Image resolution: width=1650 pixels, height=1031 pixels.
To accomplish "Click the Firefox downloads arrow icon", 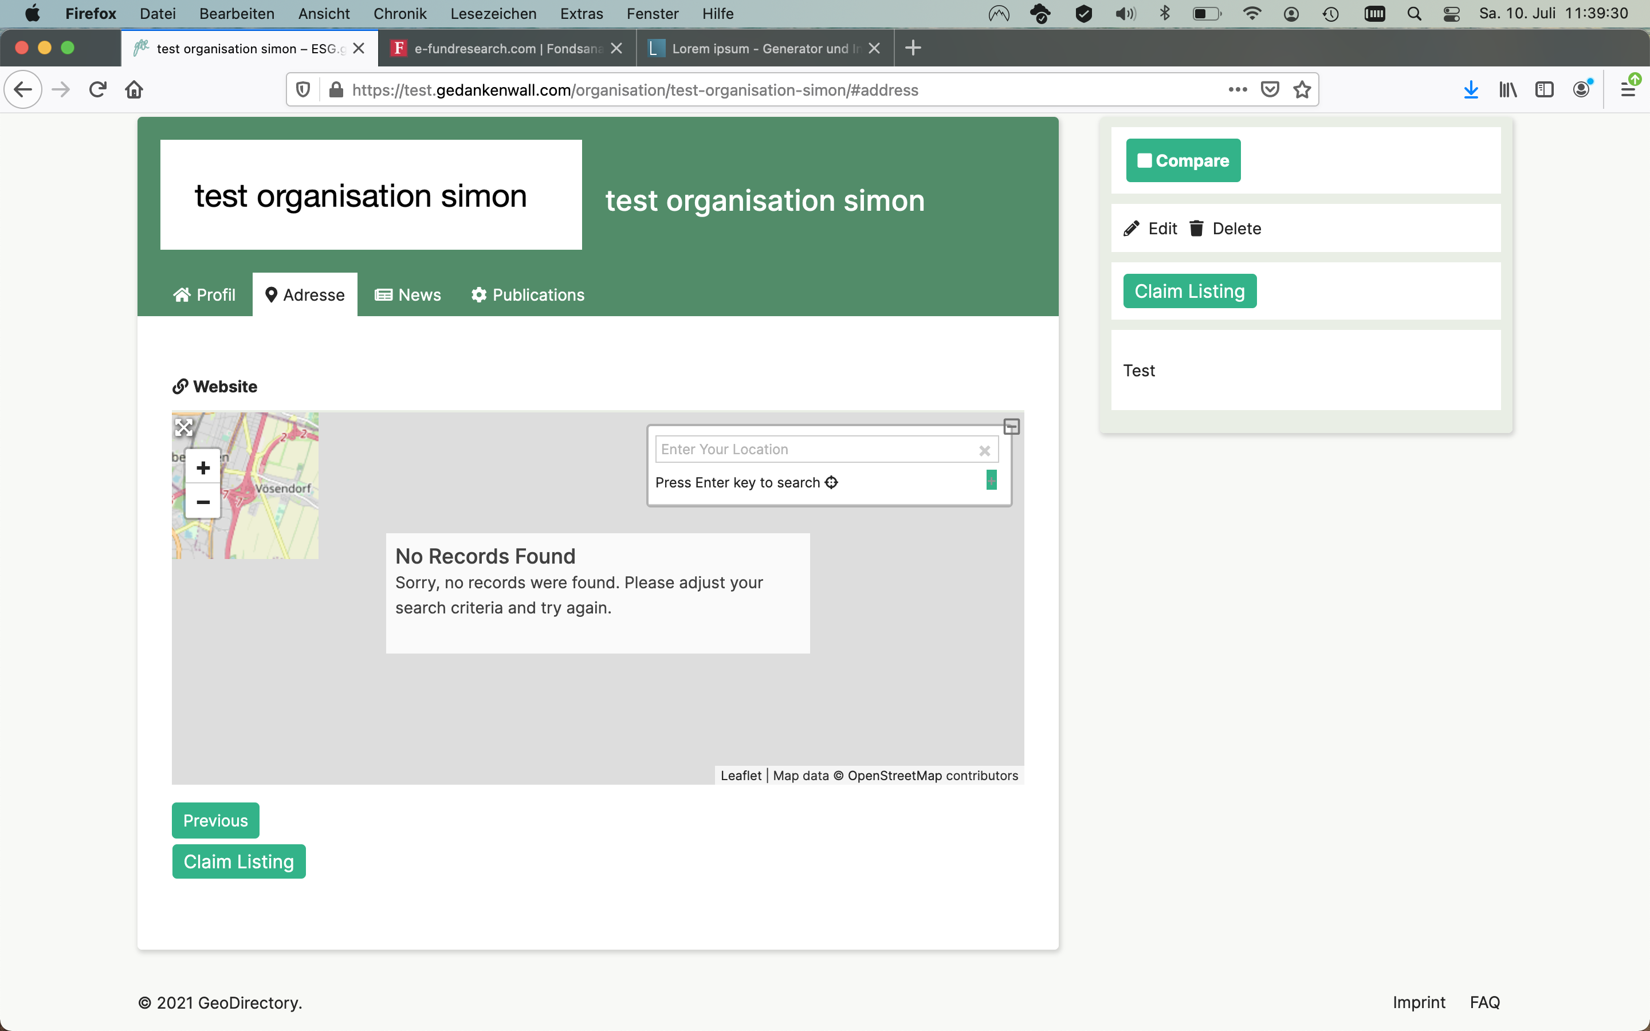I will [x=1471, y=90].
